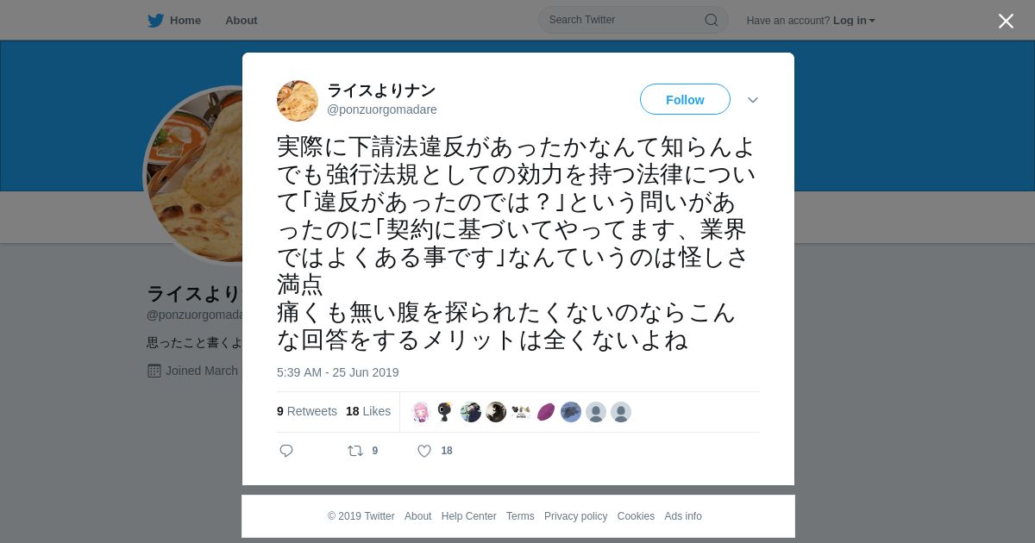Image resolution: width=1035 pixels, height=543 pixels.
Task: Like the tweet with the heart icon
Action: coord(424,451)
